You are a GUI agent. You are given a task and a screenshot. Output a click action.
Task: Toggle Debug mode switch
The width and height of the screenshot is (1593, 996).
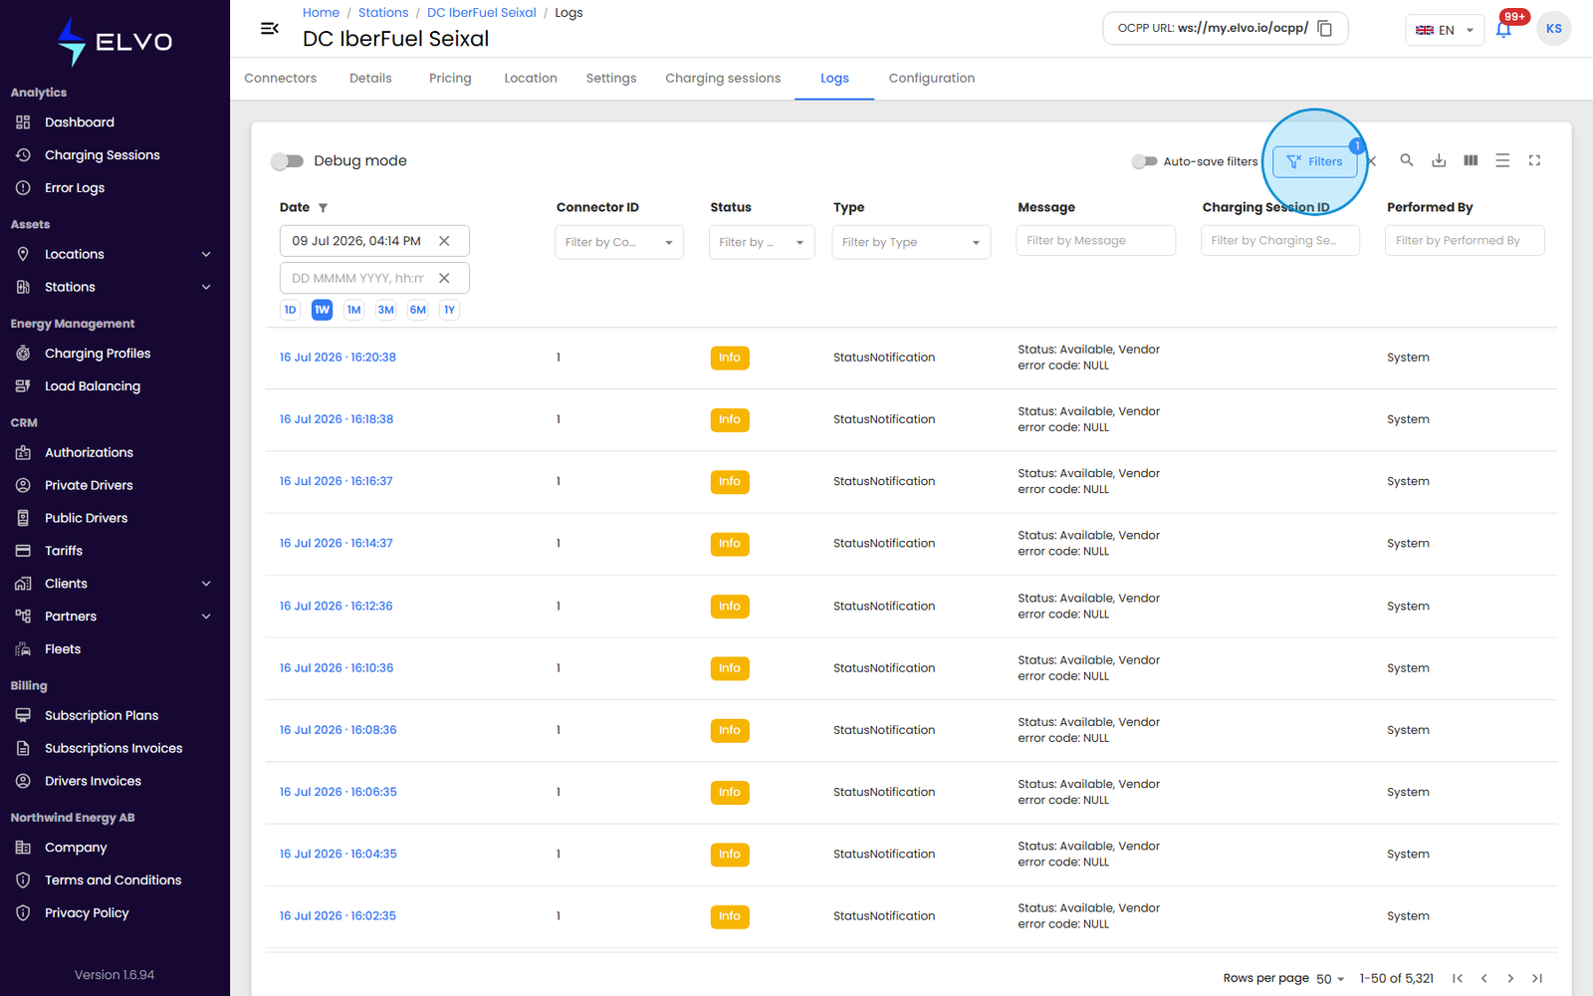tap(287, 161)
